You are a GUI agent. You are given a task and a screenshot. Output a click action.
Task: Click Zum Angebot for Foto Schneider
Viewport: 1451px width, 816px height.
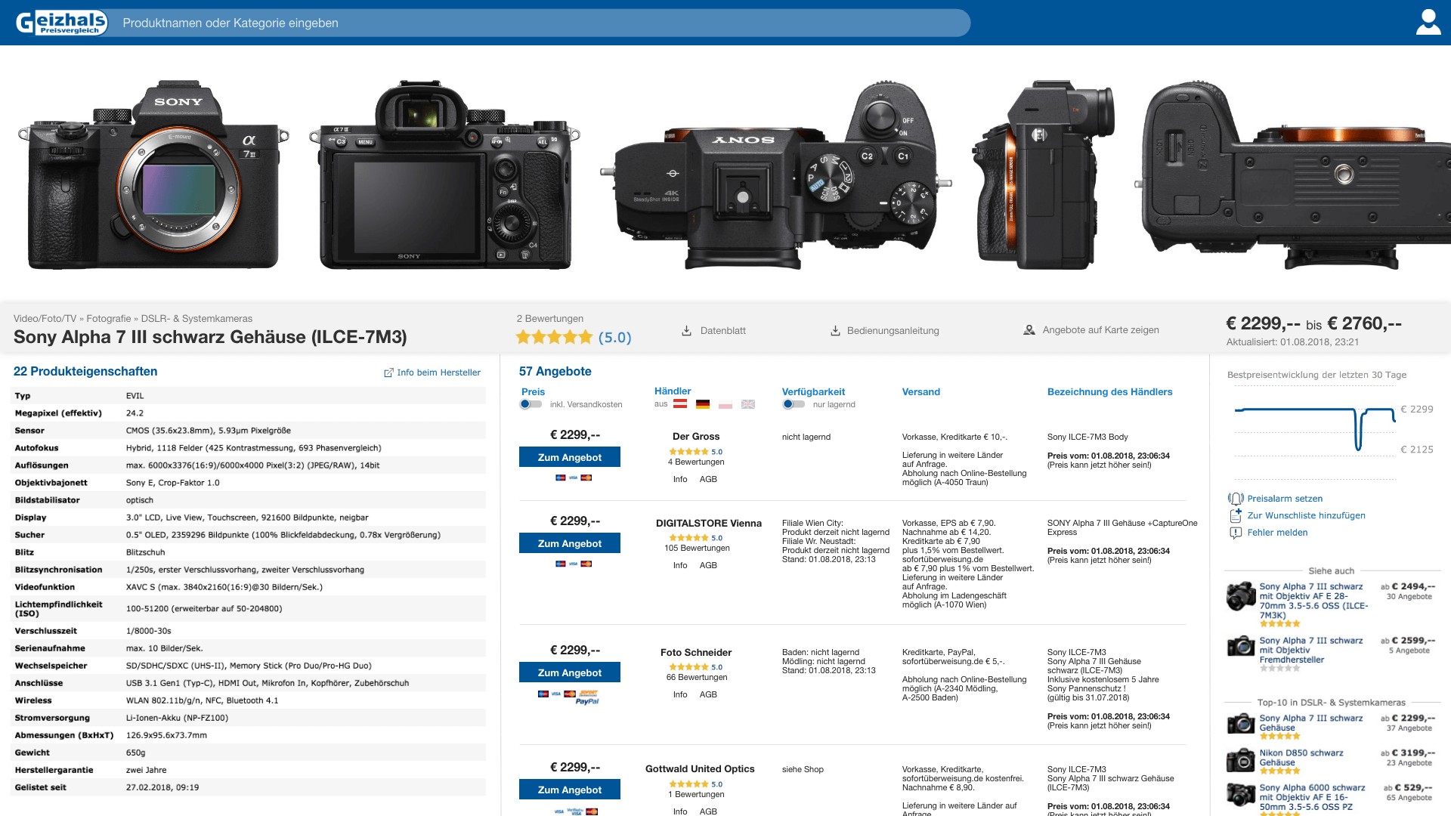[x=570, y=672]
